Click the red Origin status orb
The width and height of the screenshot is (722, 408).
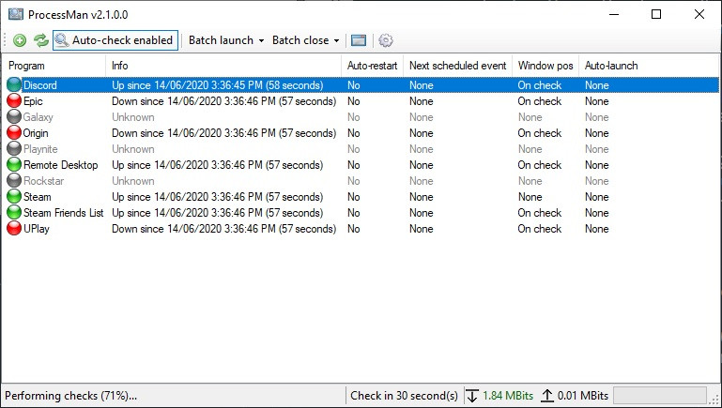[x=14, y=133]
